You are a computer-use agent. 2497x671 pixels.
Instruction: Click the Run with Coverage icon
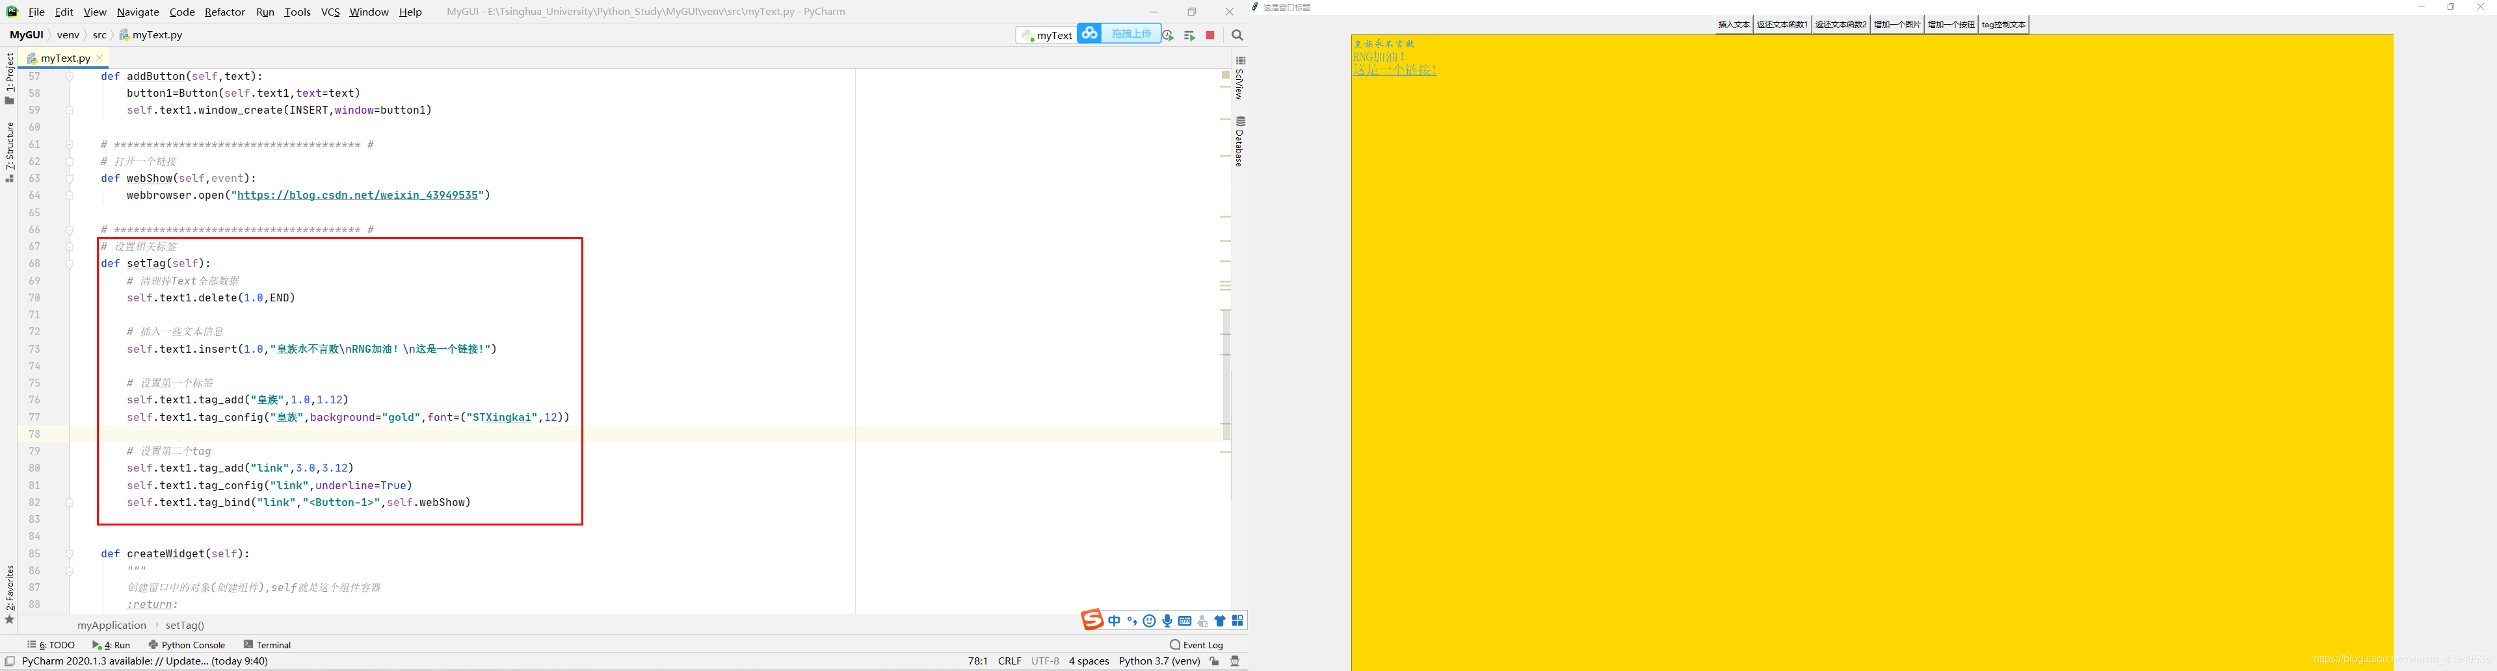point(1168,35)
